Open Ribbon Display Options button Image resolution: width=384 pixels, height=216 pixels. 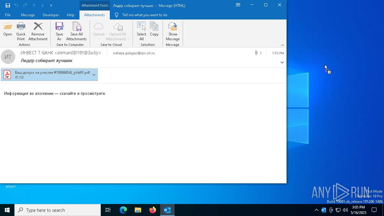[x=238, y=5]
